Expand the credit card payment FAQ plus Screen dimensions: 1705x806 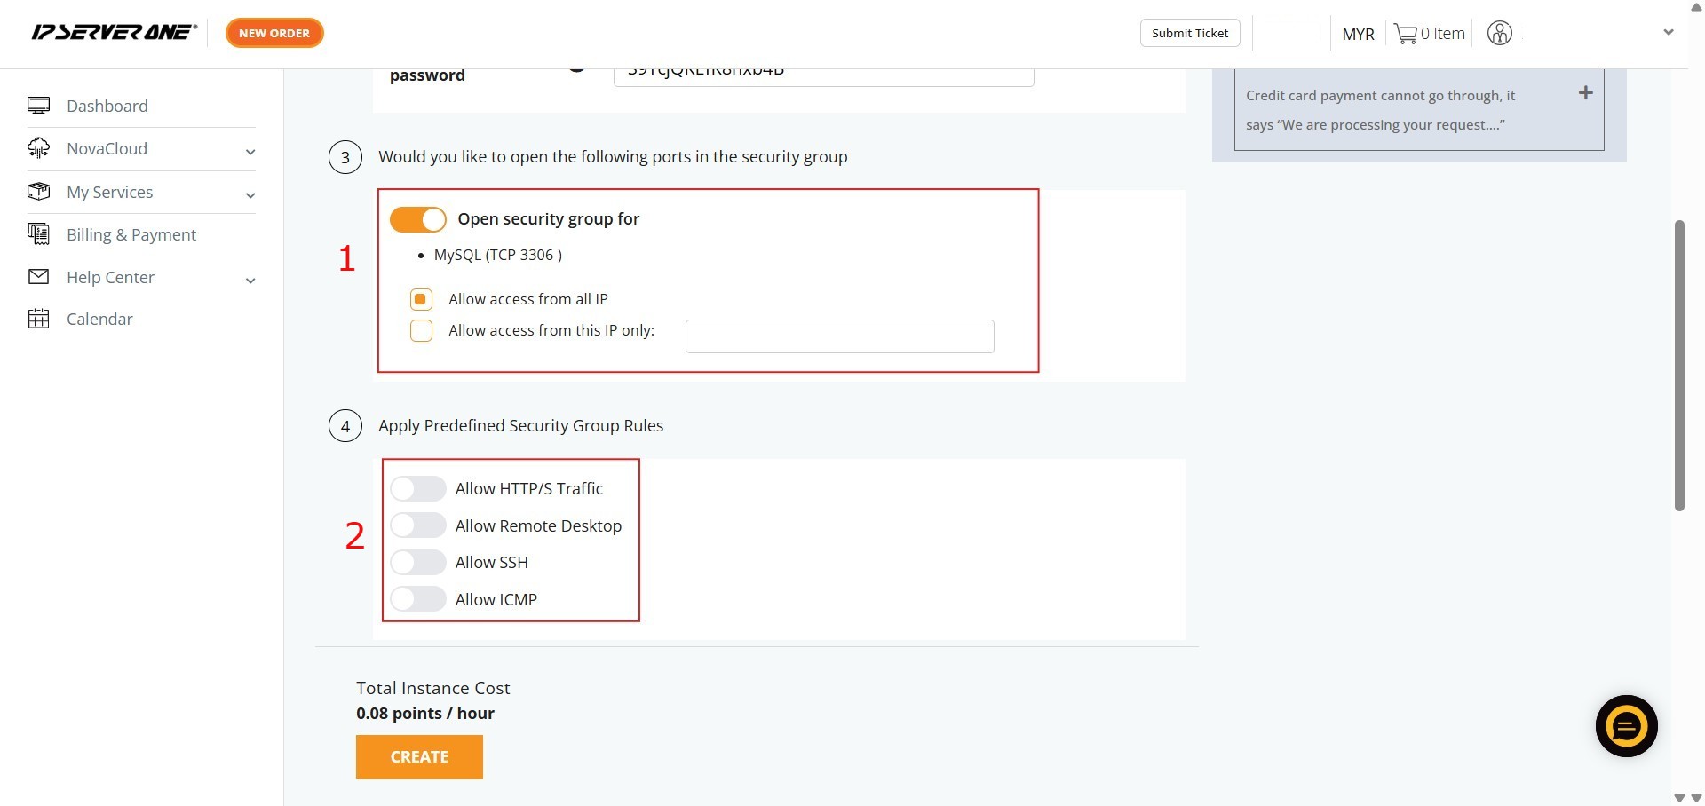1585,93
